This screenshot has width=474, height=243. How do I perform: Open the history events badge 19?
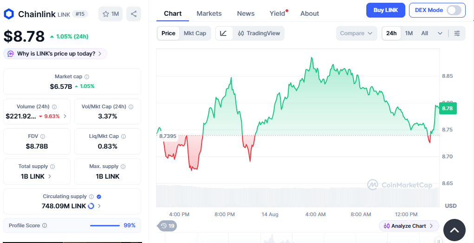(167, 226)
